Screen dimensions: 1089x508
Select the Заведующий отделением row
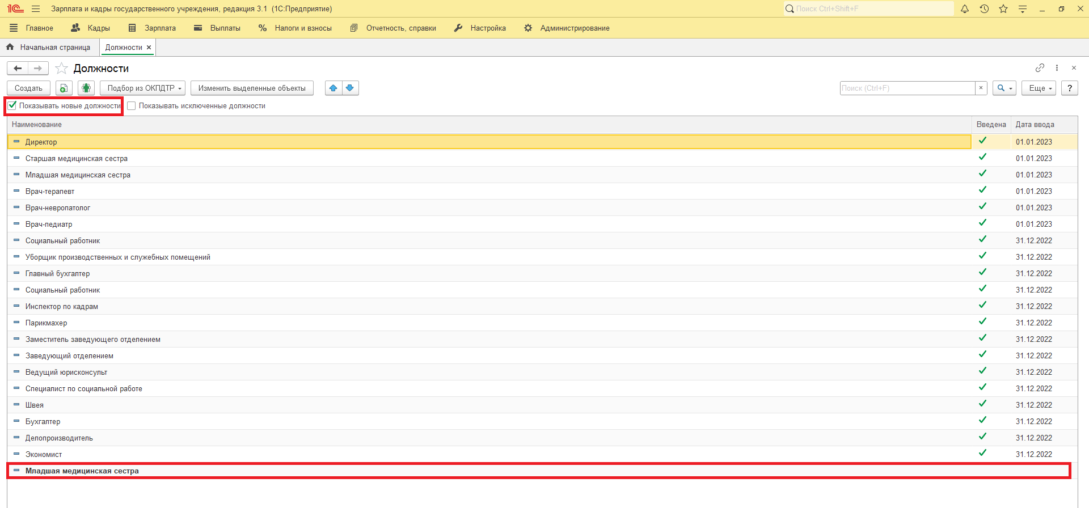pos(542,355)
